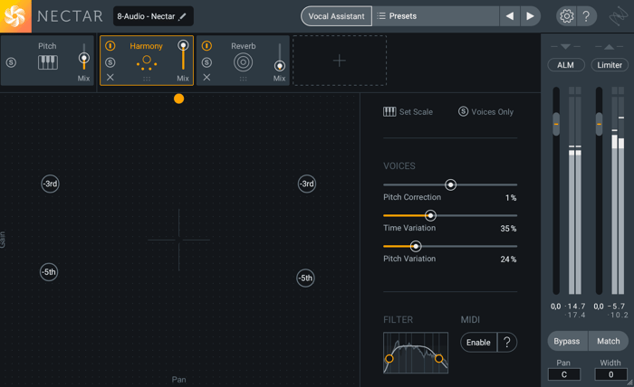Toggle the Limiter button
Viewport: 634px width, 387px height.
pos(610,65)
